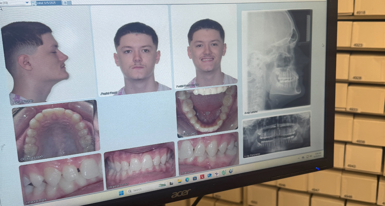The height and width of the screenshot is (206, 385).
Task: Select the Occlusal Lower photo
Action: click(x=207, y=111)
